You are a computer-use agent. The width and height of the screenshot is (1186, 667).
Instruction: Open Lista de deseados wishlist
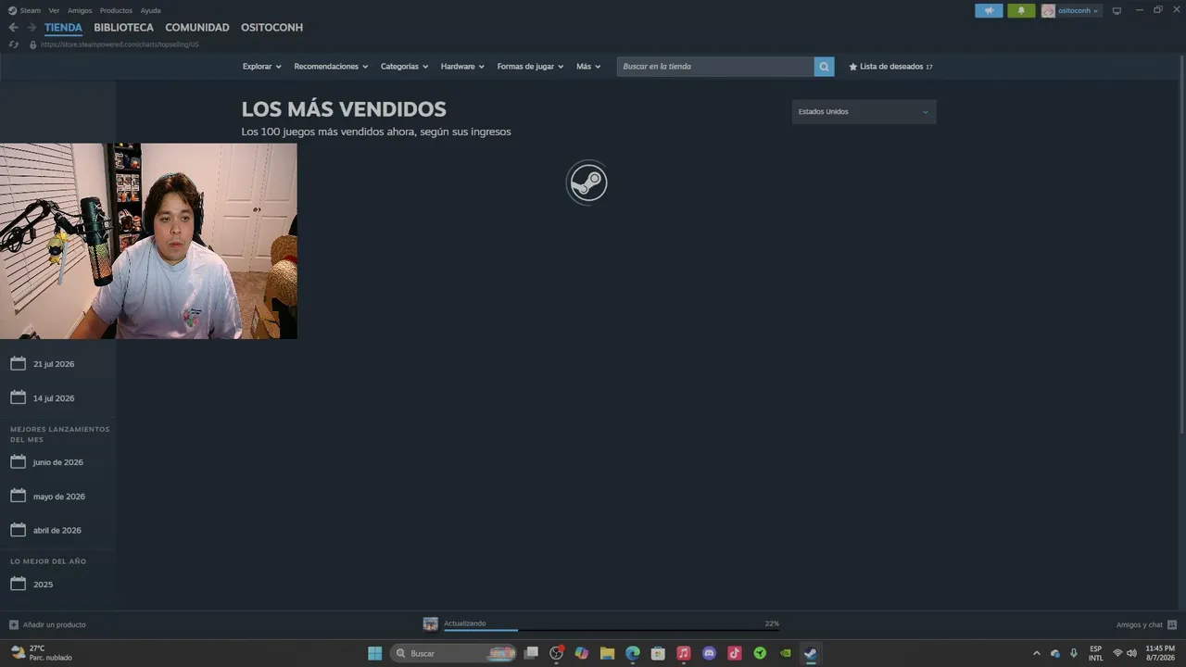(890, 67)
